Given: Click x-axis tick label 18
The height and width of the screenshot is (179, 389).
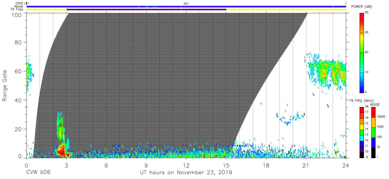Looking at the screenshot, I should [266, 165].
